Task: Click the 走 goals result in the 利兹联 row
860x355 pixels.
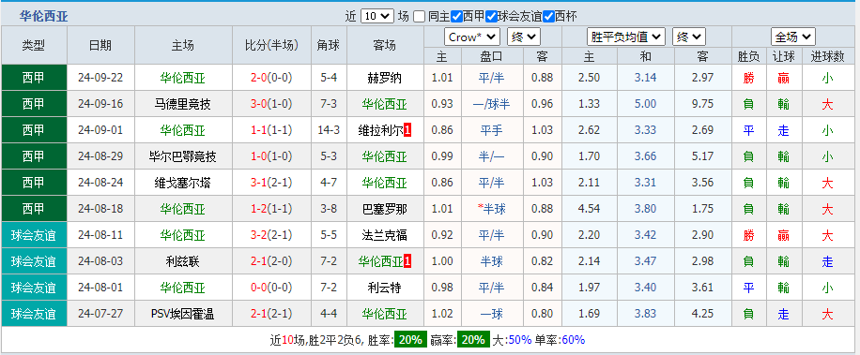Action: (827, 261)
